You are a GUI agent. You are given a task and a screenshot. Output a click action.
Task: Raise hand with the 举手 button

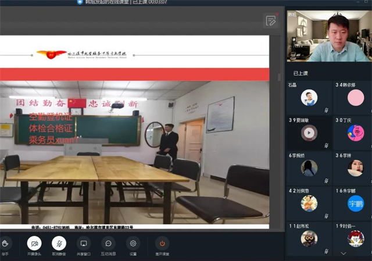5,244
